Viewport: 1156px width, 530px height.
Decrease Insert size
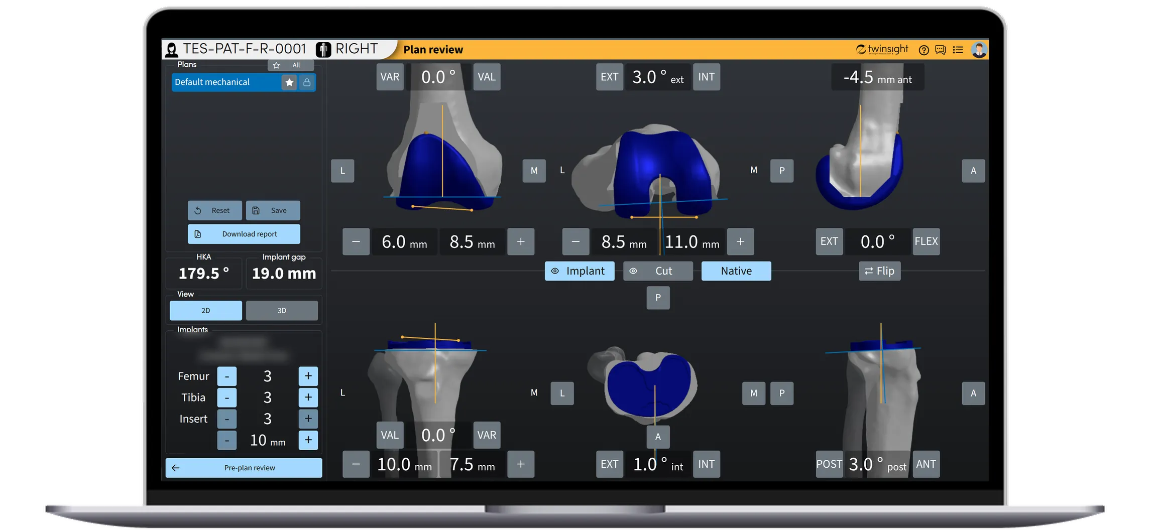click(x=227, y=419)
